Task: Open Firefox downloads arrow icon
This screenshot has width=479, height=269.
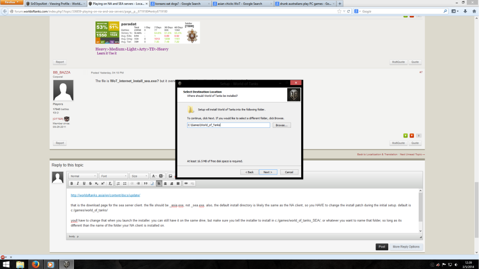Action: (x=465, y=11)
